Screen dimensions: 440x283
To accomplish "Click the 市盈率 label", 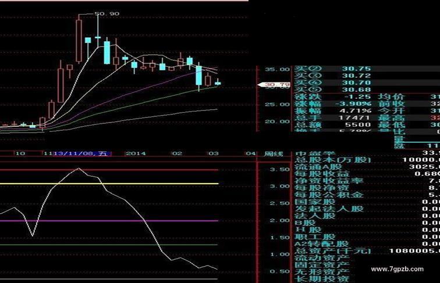I will pyautogui.click(x=314, y=153).
